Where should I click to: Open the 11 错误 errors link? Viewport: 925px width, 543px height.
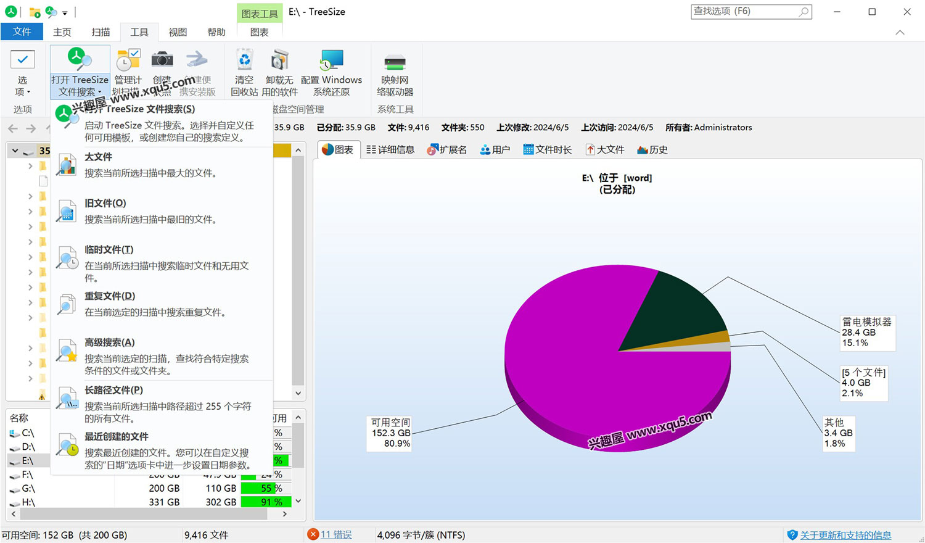pos(336,534)
